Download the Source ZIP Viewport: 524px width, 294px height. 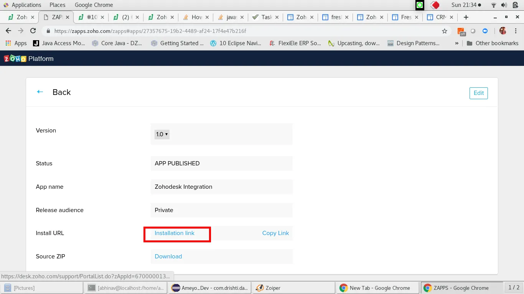[x=168, y=256]
